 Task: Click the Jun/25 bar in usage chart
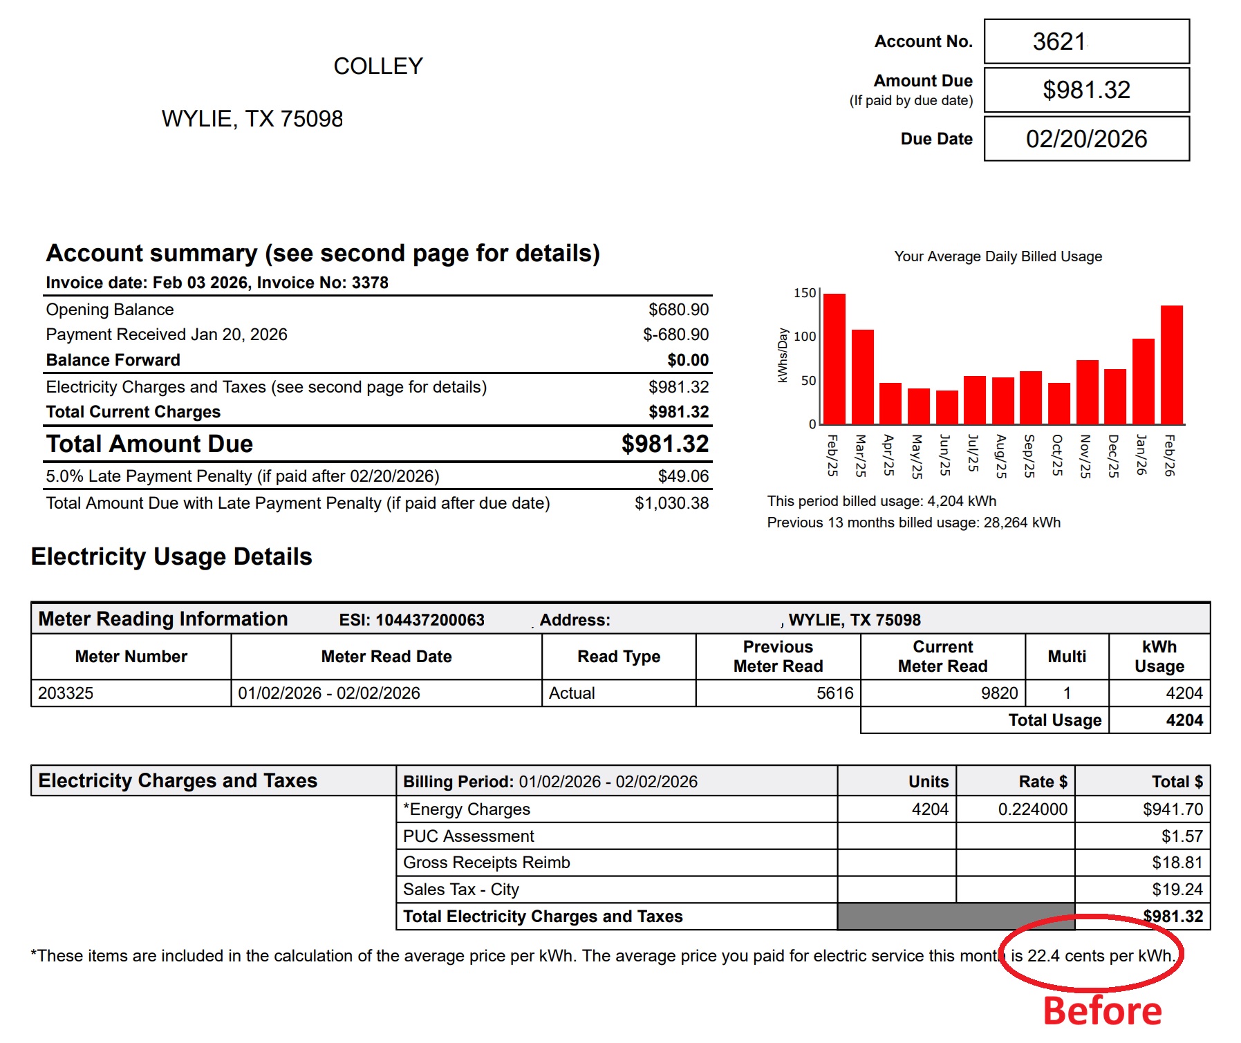click(946, 407)
